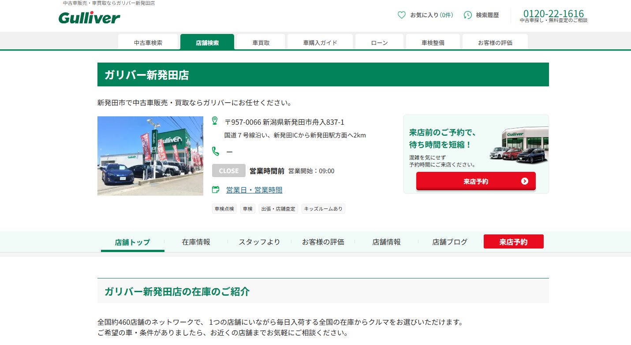Open the 検索履歴 clock icon
Viewport: 631px width, 345px height.
pyautogui.click(x=467, y=15)
